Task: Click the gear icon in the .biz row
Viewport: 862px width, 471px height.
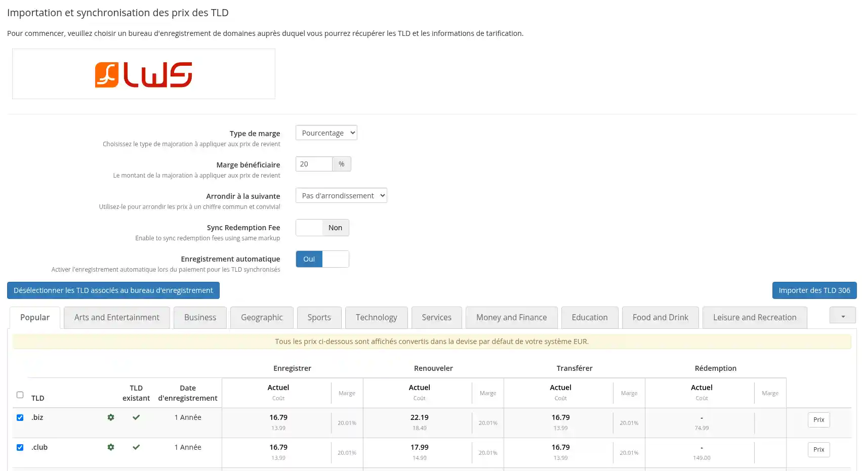Action: [111, 417]
